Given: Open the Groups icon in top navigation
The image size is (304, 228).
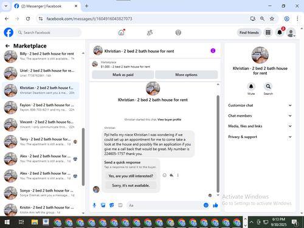Looking at the screenshot, I should pos(178,32).
